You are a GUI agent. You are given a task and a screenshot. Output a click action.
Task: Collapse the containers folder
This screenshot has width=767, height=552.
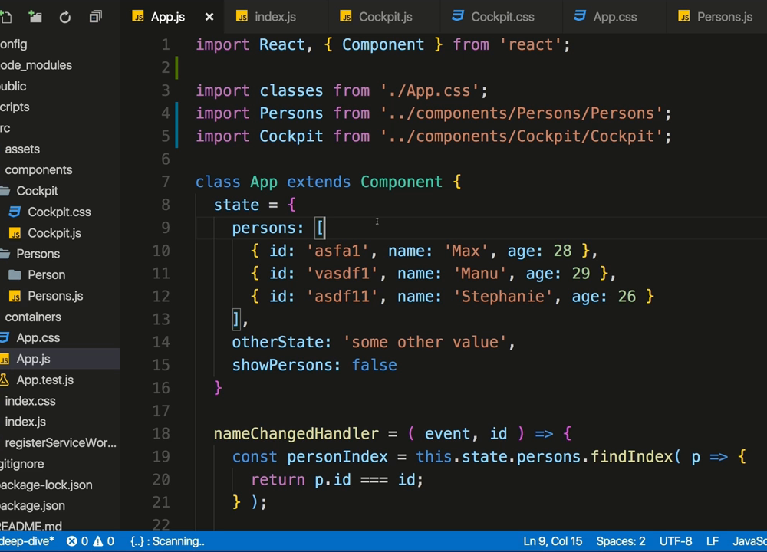point(33,317)
